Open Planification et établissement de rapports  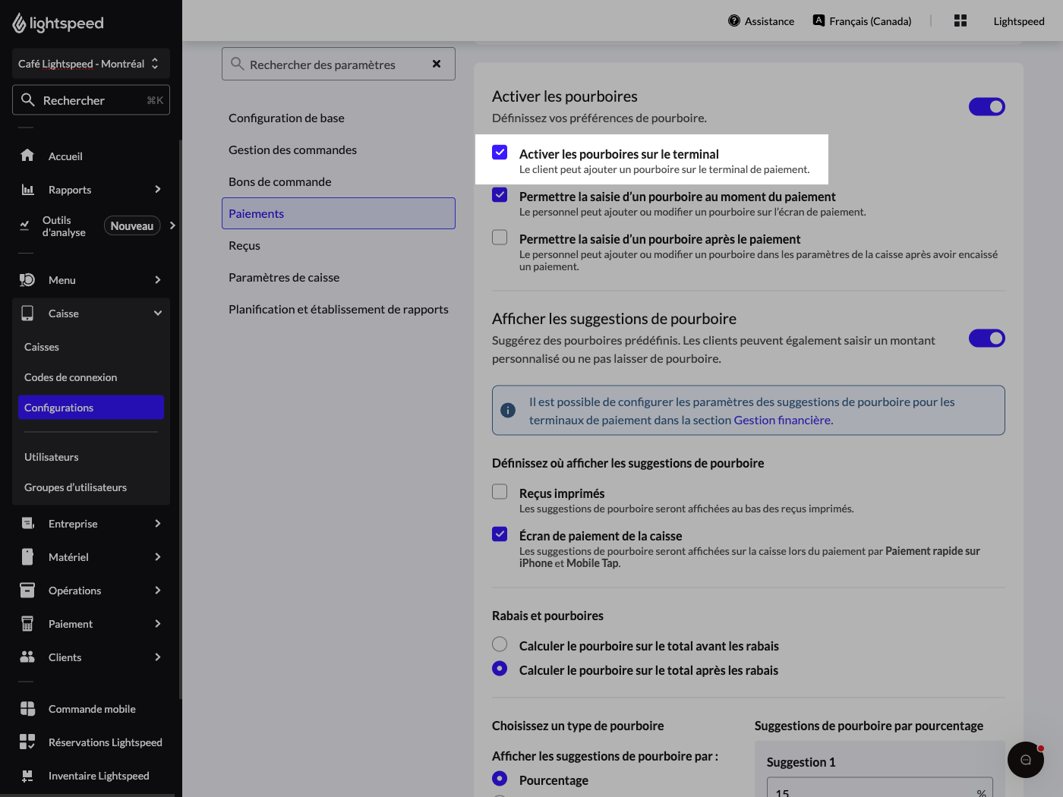[339, 309]
